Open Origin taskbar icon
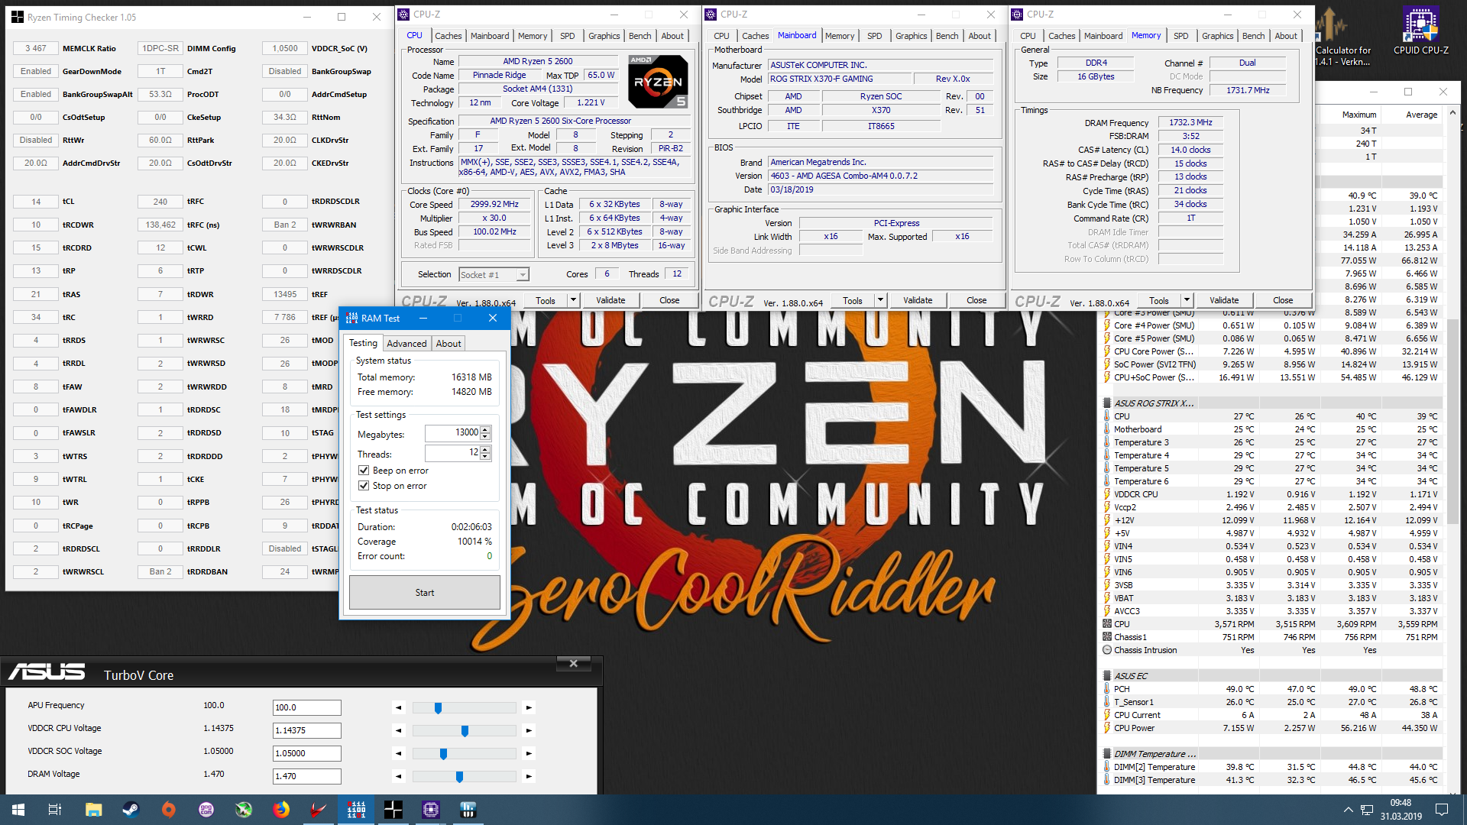Screen dimensions: 1467x825 point(168,810)
